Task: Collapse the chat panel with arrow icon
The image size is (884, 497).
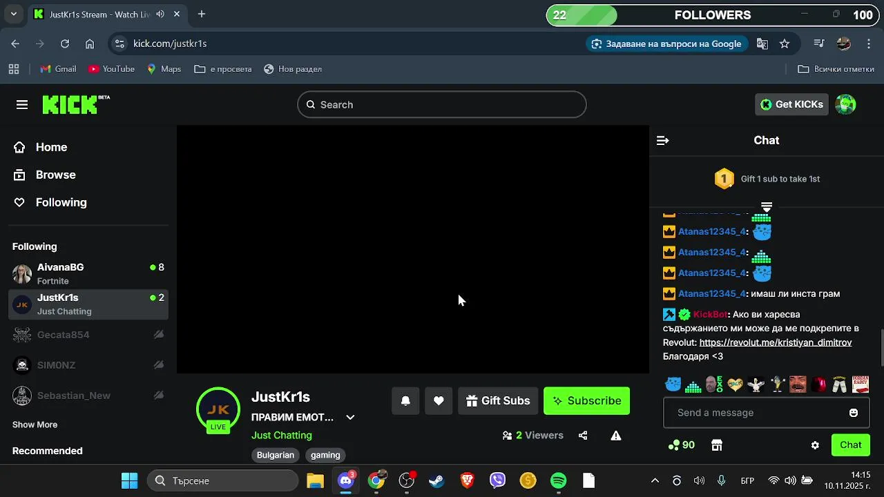Action: click(x=662, y=140)
